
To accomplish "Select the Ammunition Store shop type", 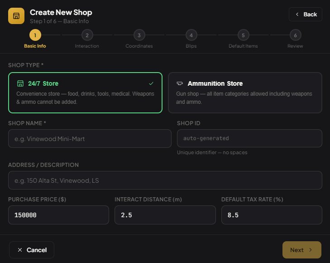I will click(245, 93).
